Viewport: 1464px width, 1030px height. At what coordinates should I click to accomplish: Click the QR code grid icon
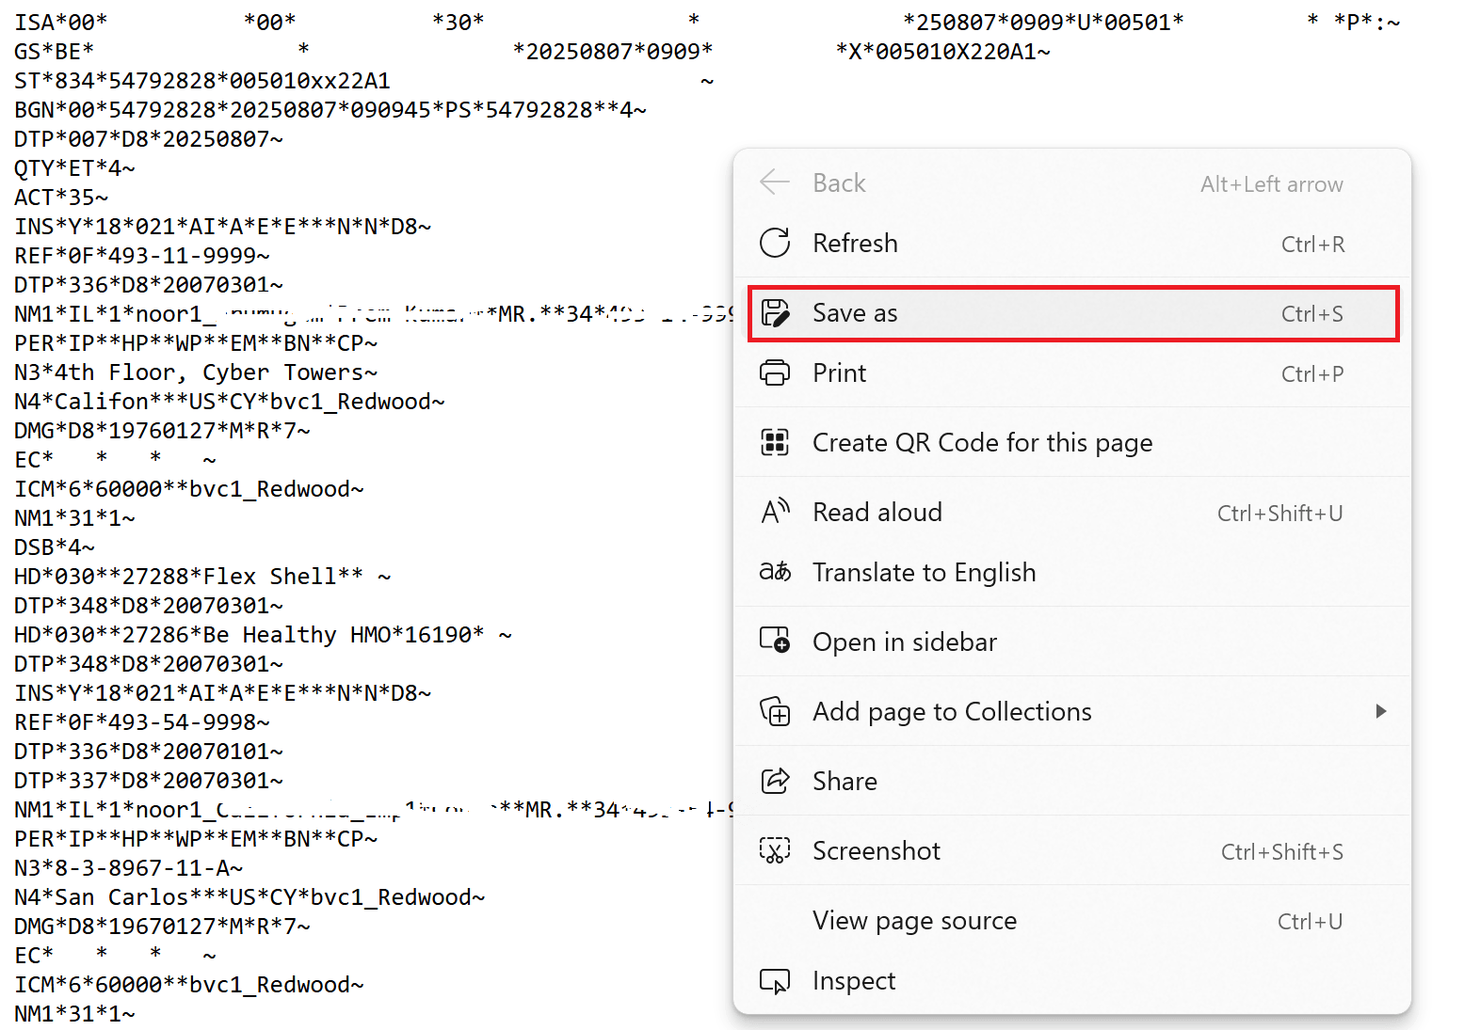pyautogui.click(x=775, y=442)
